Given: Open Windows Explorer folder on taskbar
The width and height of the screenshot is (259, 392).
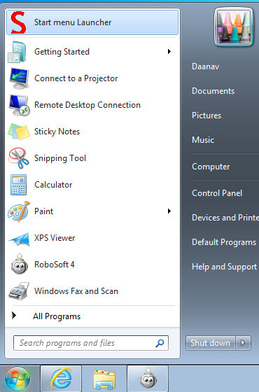Looking at the screenshot, I should click(x=104, y=379).
